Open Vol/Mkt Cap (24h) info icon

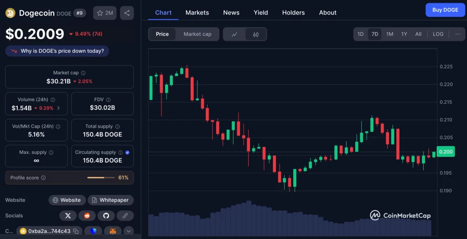tap(58, 126)
